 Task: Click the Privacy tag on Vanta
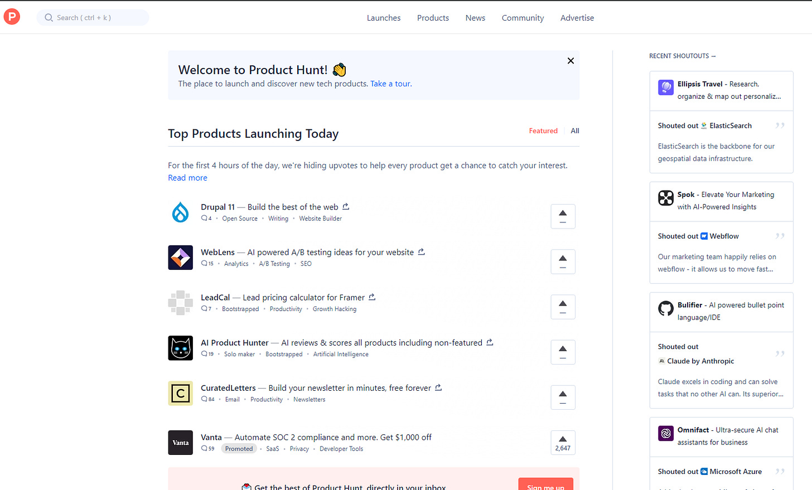point(299,449)
